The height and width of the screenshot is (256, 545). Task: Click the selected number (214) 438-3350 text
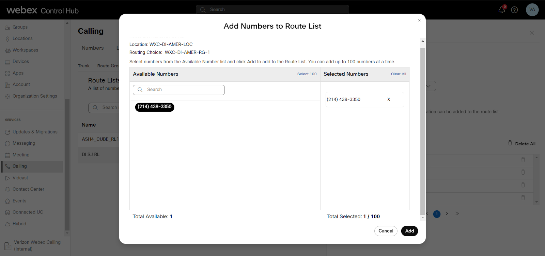(x=343, y=99)
